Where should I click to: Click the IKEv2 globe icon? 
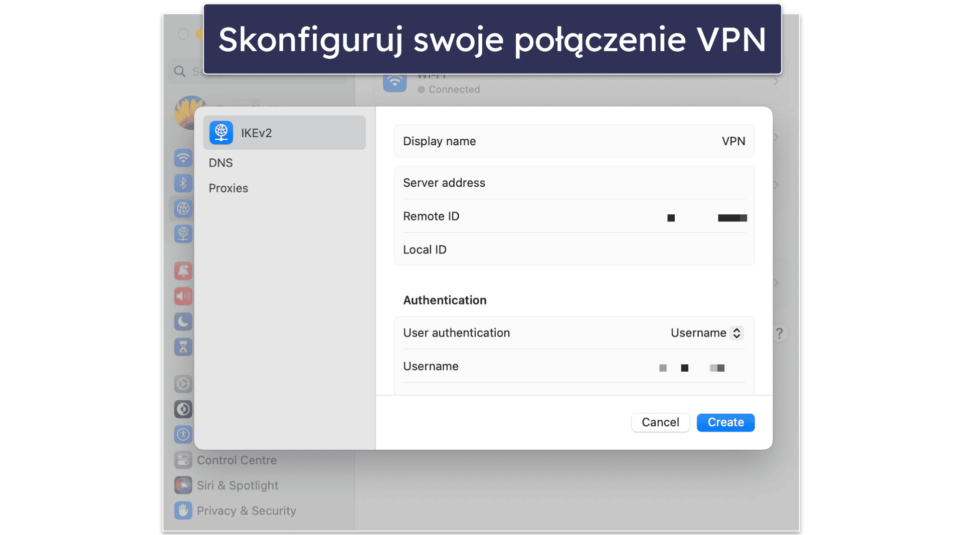221,133
